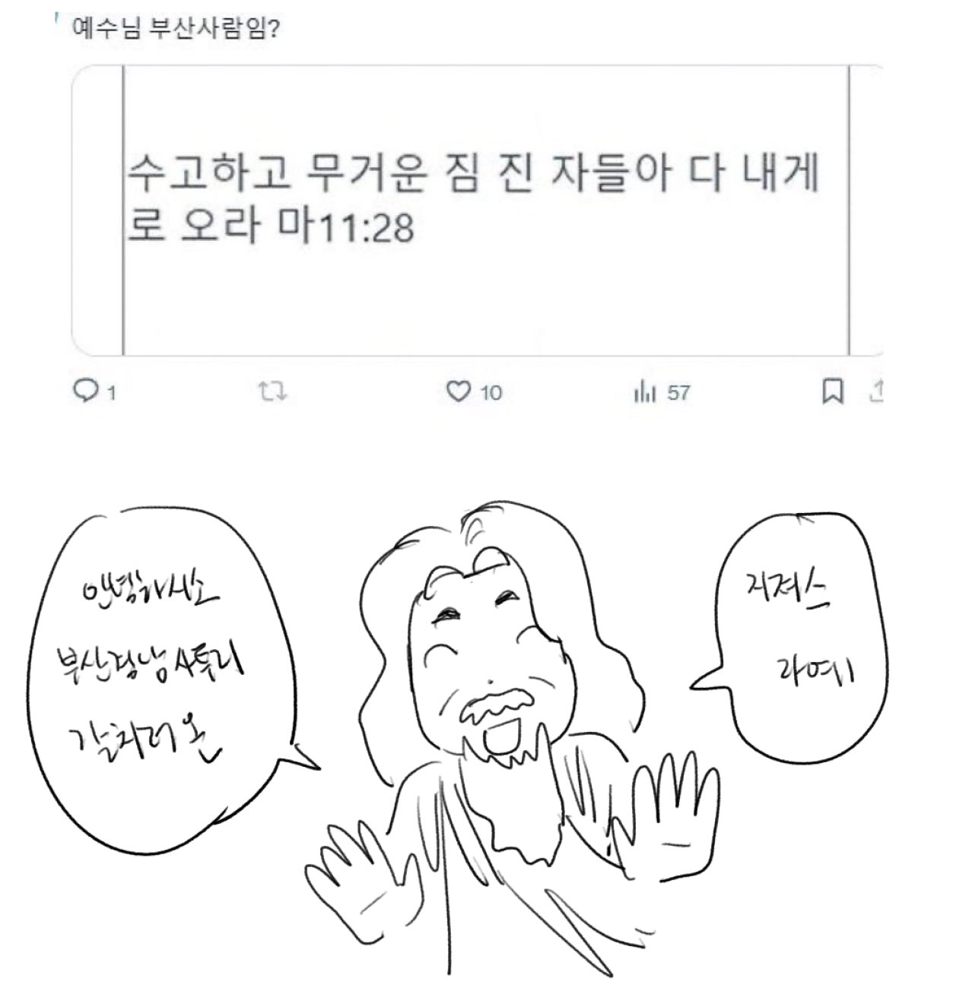Screen dimensions: 953x1007
Task: Click the partially visible share icon
Action: pos(875,391)
